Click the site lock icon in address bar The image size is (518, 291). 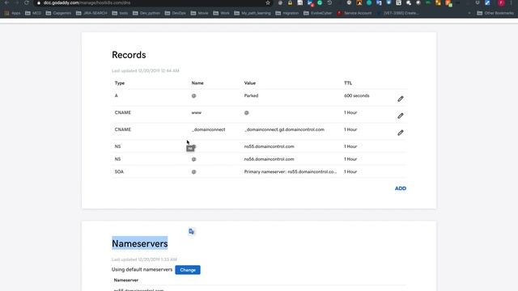point(39,3)
